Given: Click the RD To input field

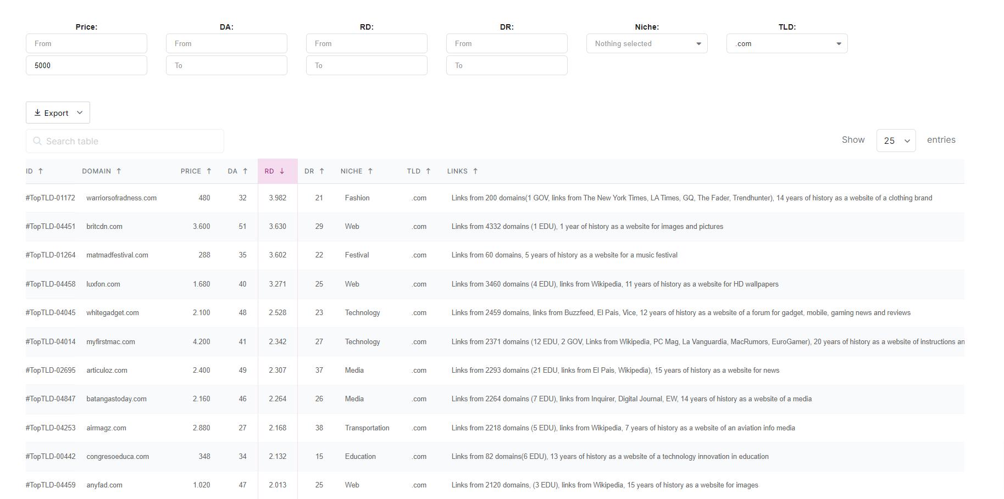Looking at the screenshot, I should (x=367, y=66).
